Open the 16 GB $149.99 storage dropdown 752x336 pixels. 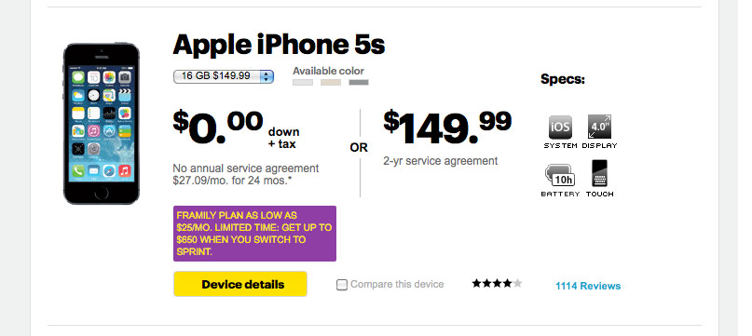tap(224, 76)
